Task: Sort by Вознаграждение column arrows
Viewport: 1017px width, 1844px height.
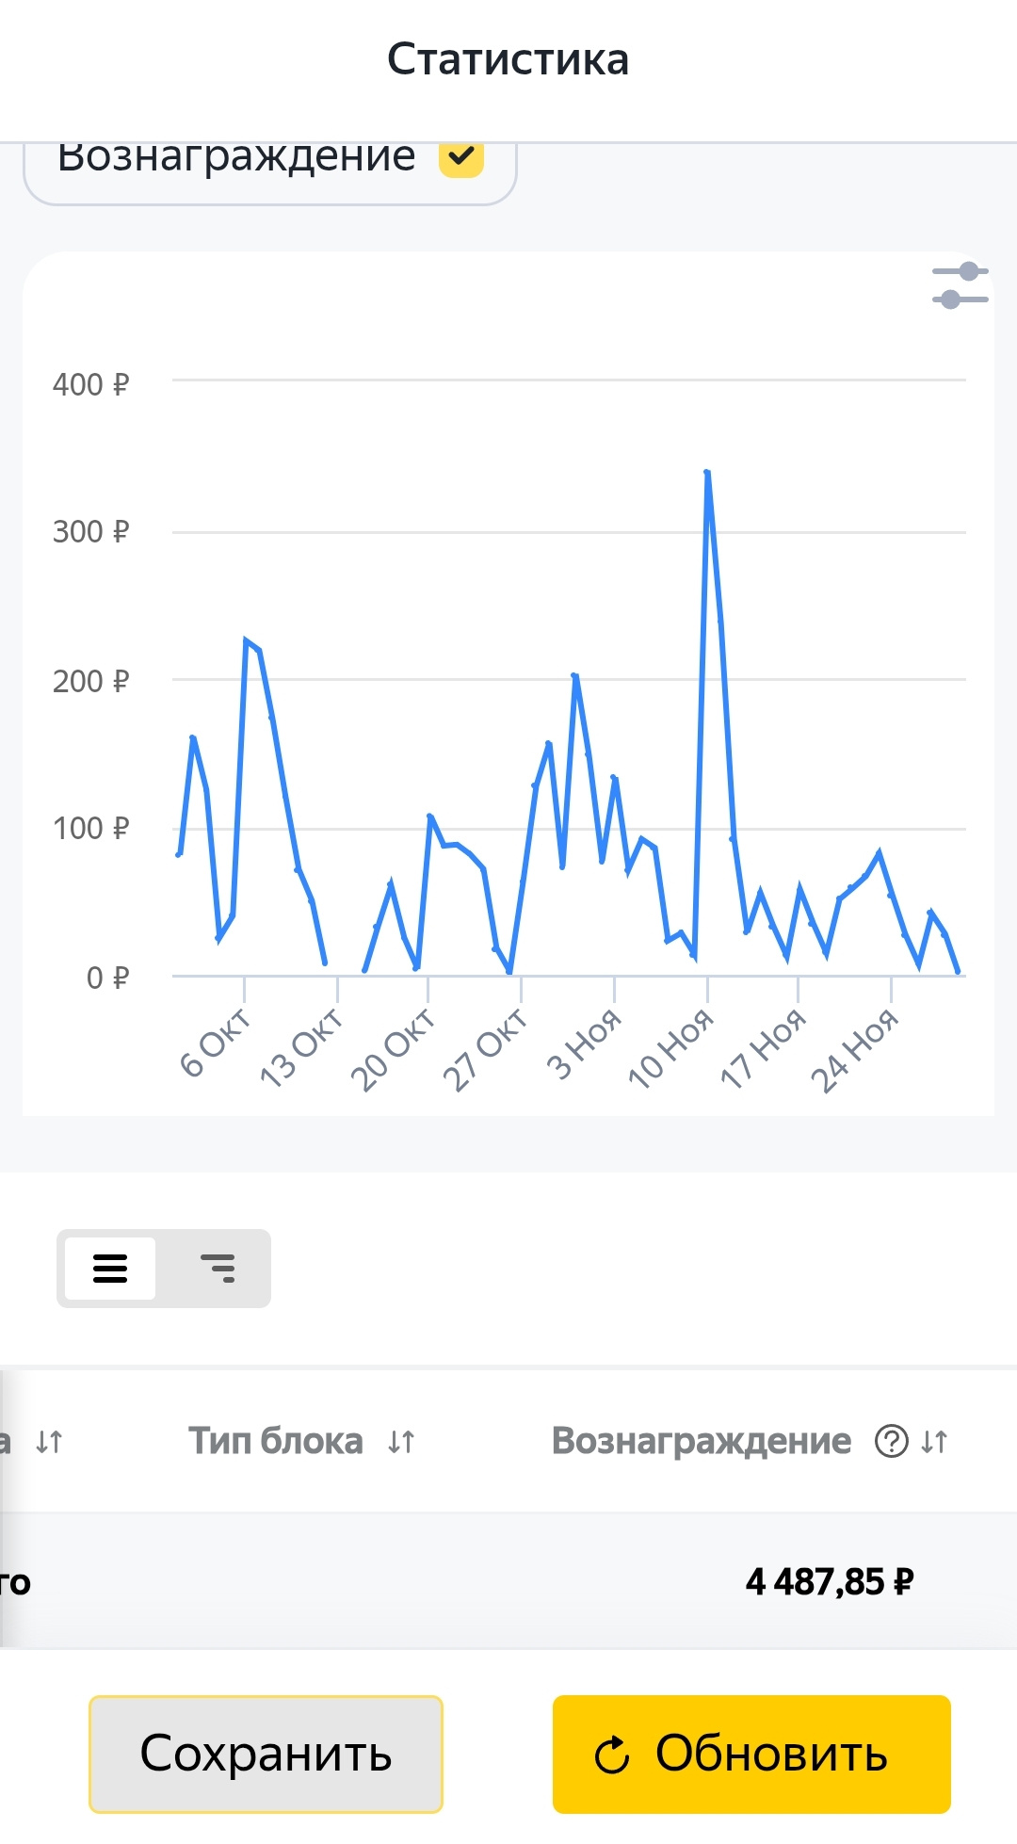Action: [934, 1441]
